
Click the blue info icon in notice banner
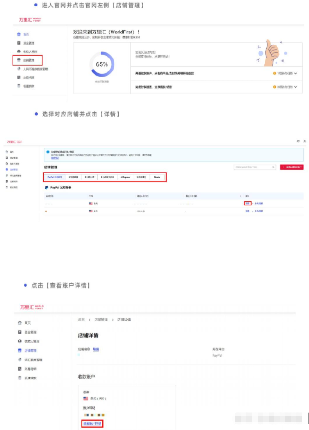[48, 152]
